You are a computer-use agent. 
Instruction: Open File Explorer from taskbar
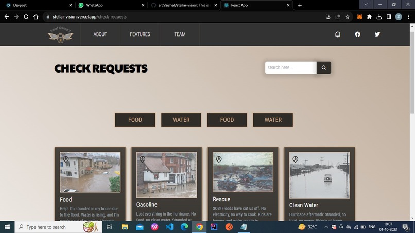click(x=125, y=227)
